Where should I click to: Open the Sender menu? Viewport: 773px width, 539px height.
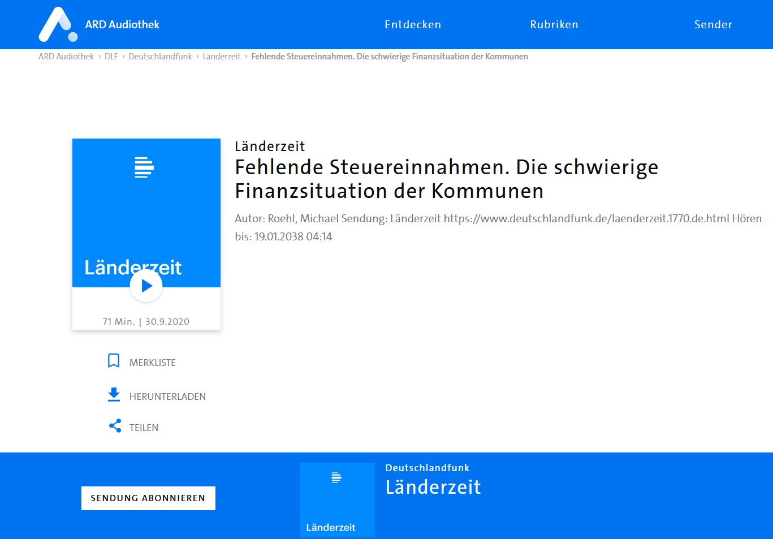[713, 24]
